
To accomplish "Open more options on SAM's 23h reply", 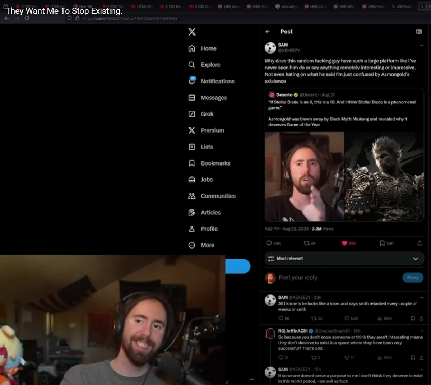I will click(x=421, y=297).
